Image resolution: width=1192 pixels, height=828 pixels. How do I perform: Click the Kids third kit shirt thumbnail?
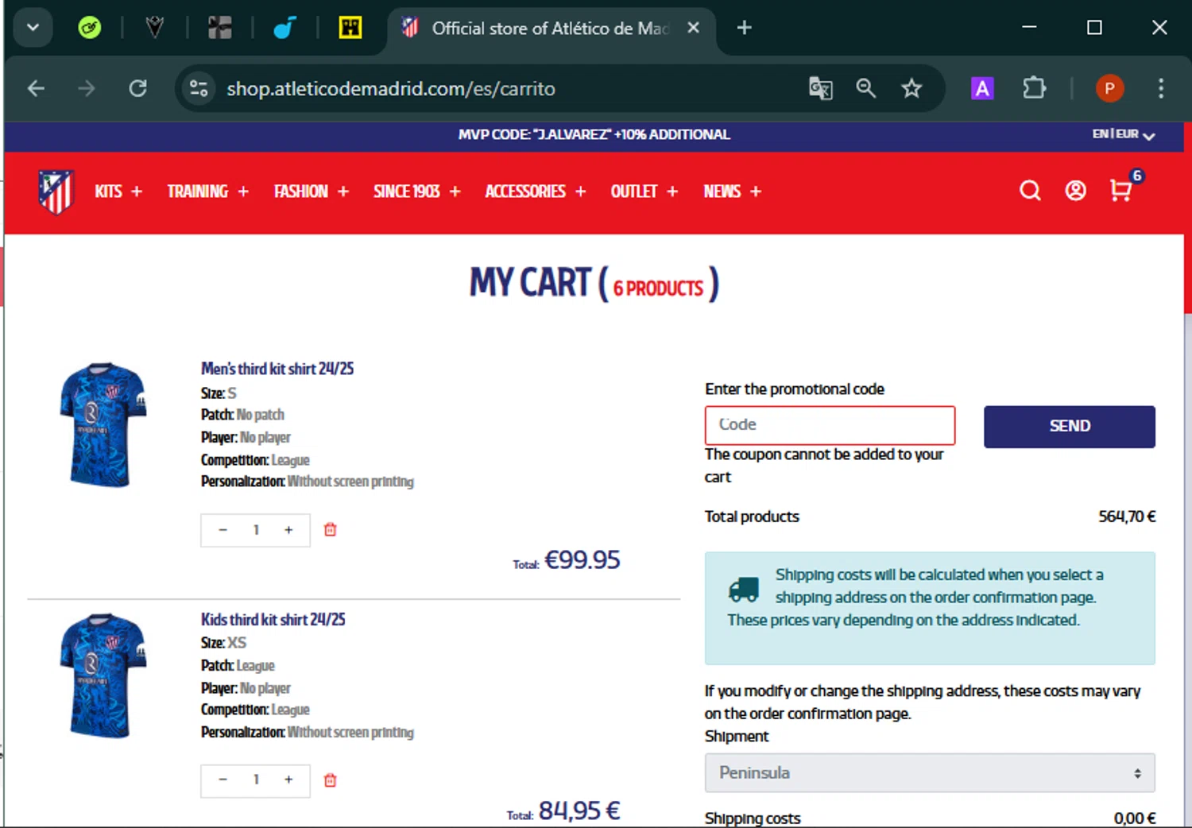103,675
